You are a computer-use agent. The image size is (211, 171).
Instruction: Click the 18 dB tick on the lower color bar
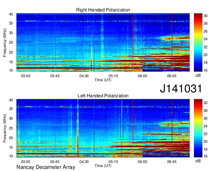205,149
